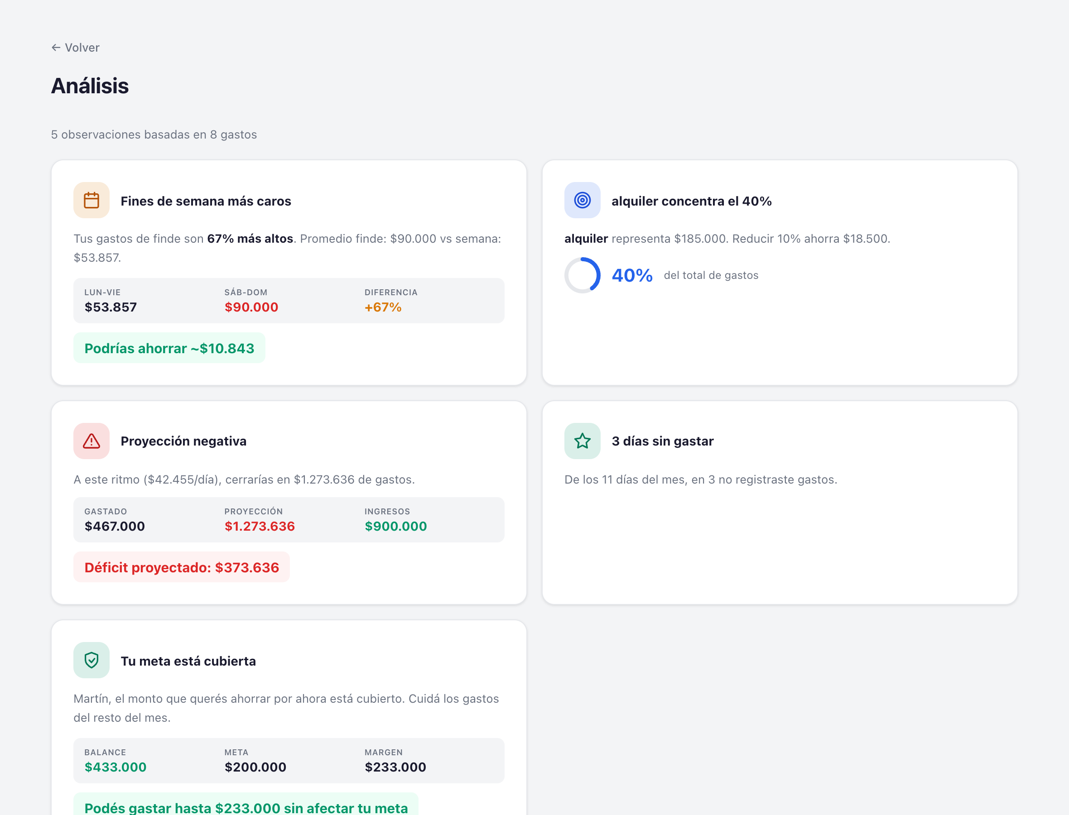This screenshot has width=1069, height=815.
Task: Open the 'Fines de semana más caros' heading
Action: click(206, 201)
